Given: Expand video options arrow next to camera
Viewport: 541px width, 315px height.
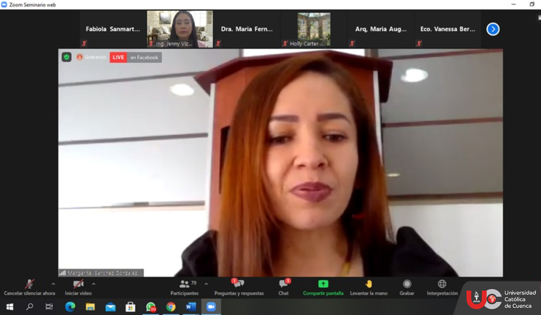Looking at the screenshot, I should point(93,284).
